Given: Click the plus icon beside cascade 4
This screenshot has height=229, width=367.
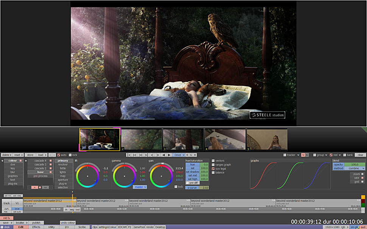Looking at the screenshot, I should tap(26, 161).
